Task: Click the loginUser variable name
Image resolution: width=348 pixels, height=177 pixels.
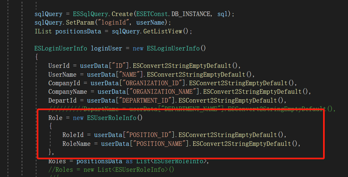Action: coord(106,48)
